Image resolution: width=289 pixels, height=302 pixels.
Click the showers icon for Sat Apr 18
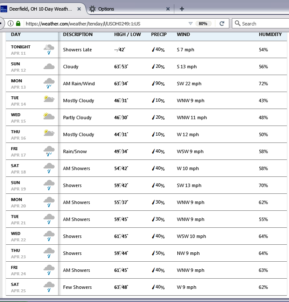(x=49, y=168)
